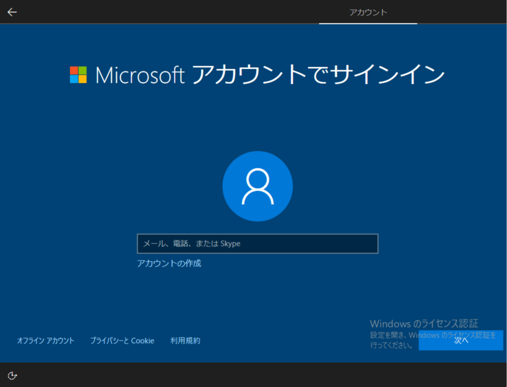Go back using the top-left arrow
The width and height of the screenshot is (507, 387).
[x=12, y=12]
